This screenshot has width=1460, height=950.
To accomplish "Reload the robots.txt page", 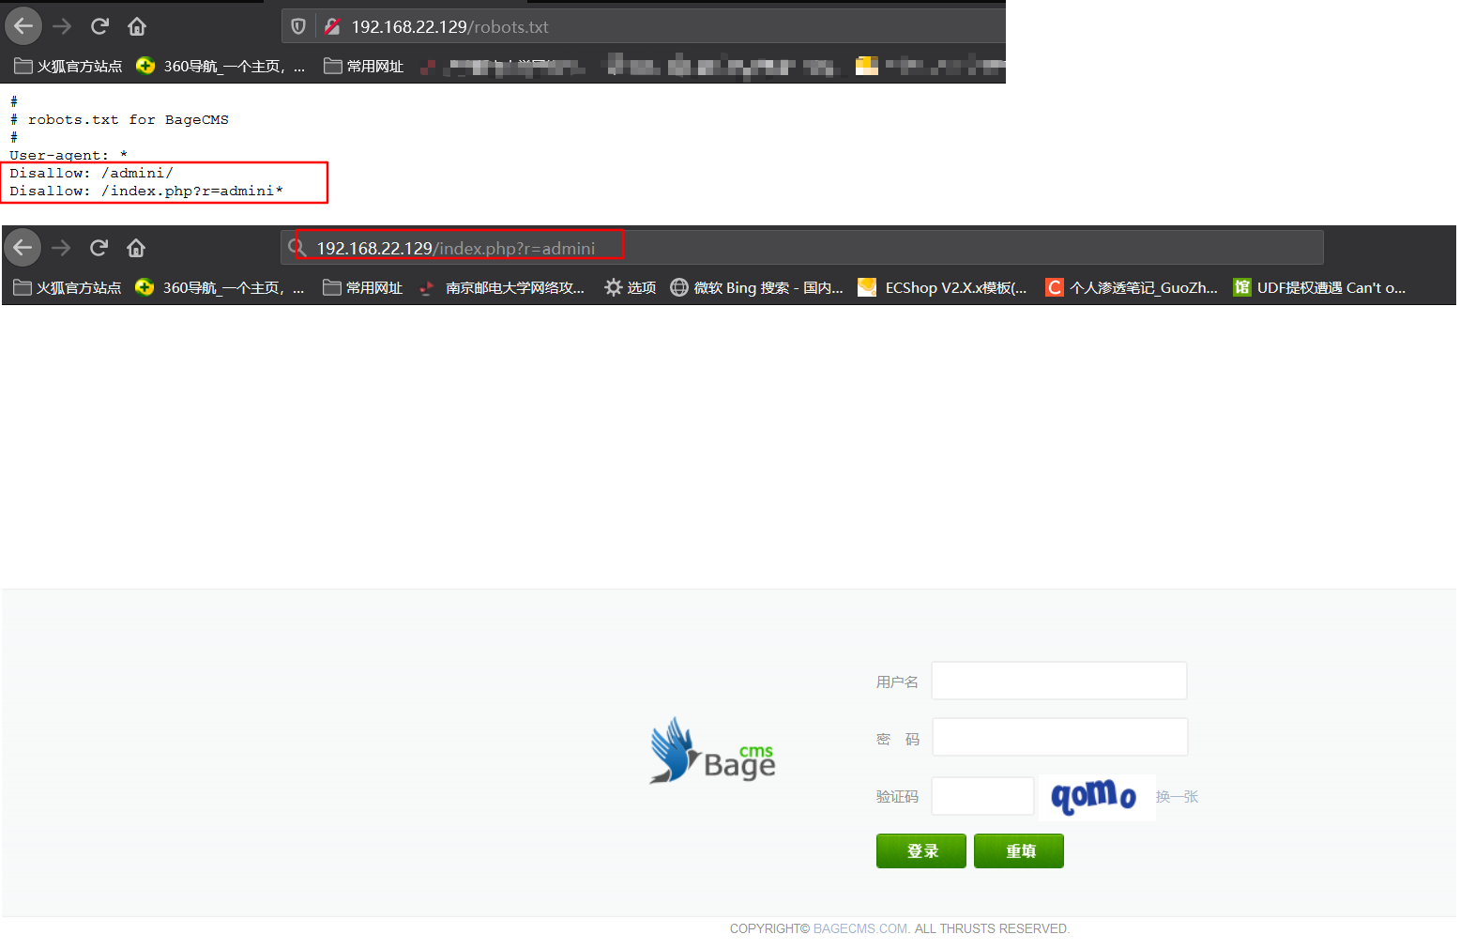I will coord(99,26).
